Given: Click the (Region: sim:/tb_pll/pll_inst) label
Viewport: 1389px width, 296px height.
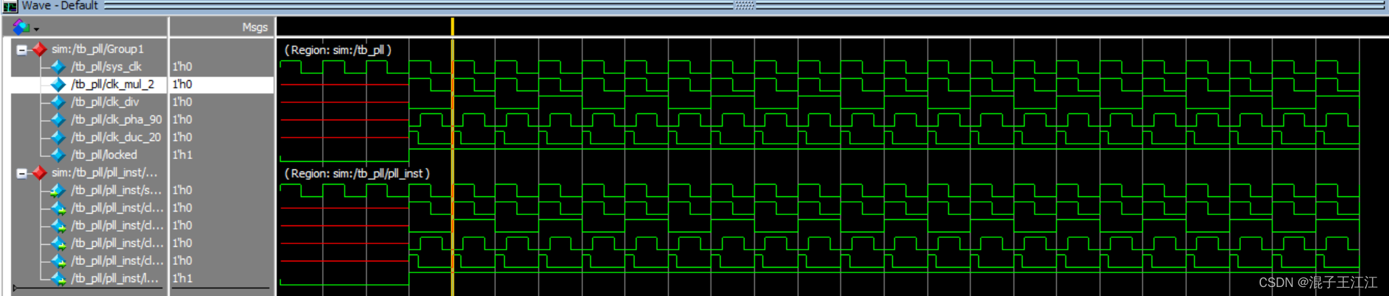Looking at the screenshot, I should tap(357, 173).
